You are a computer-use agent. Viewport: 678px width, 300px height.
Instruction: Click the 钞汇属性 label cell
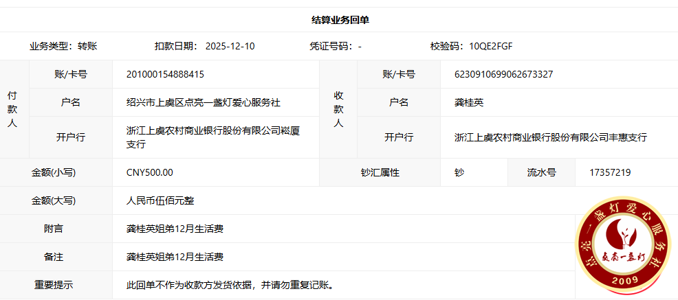tap(380, 172)
